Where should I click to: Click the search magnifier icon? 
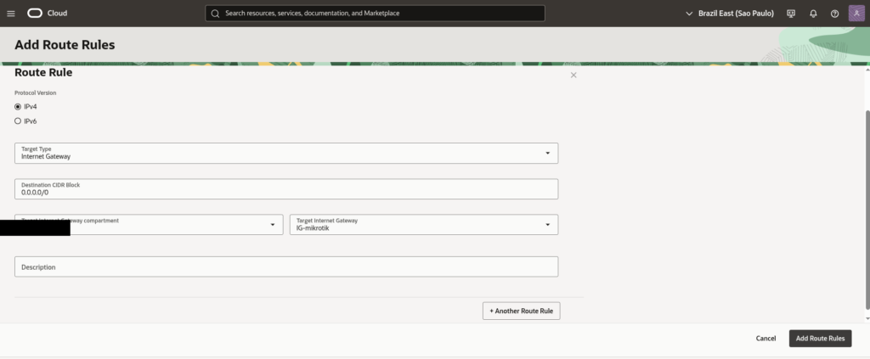(x=215, y=14)
